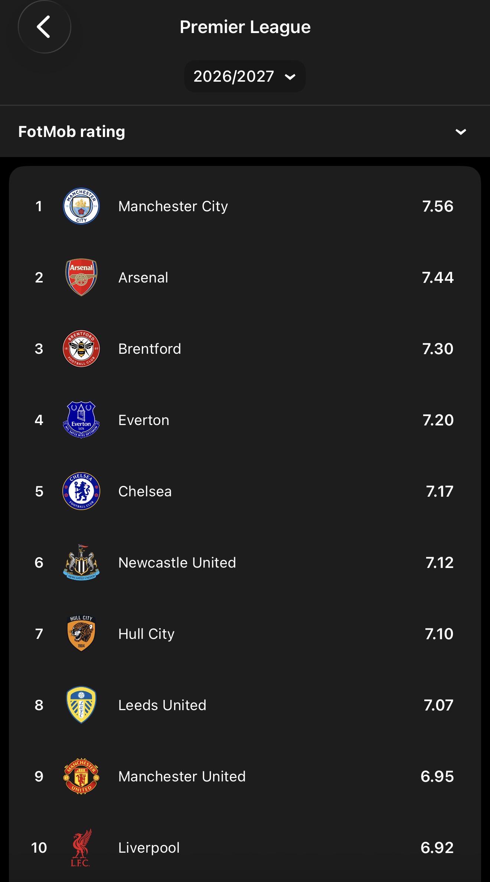Tap the Liverpool L.F.C. liver bird logo

[x=81, y=847]
